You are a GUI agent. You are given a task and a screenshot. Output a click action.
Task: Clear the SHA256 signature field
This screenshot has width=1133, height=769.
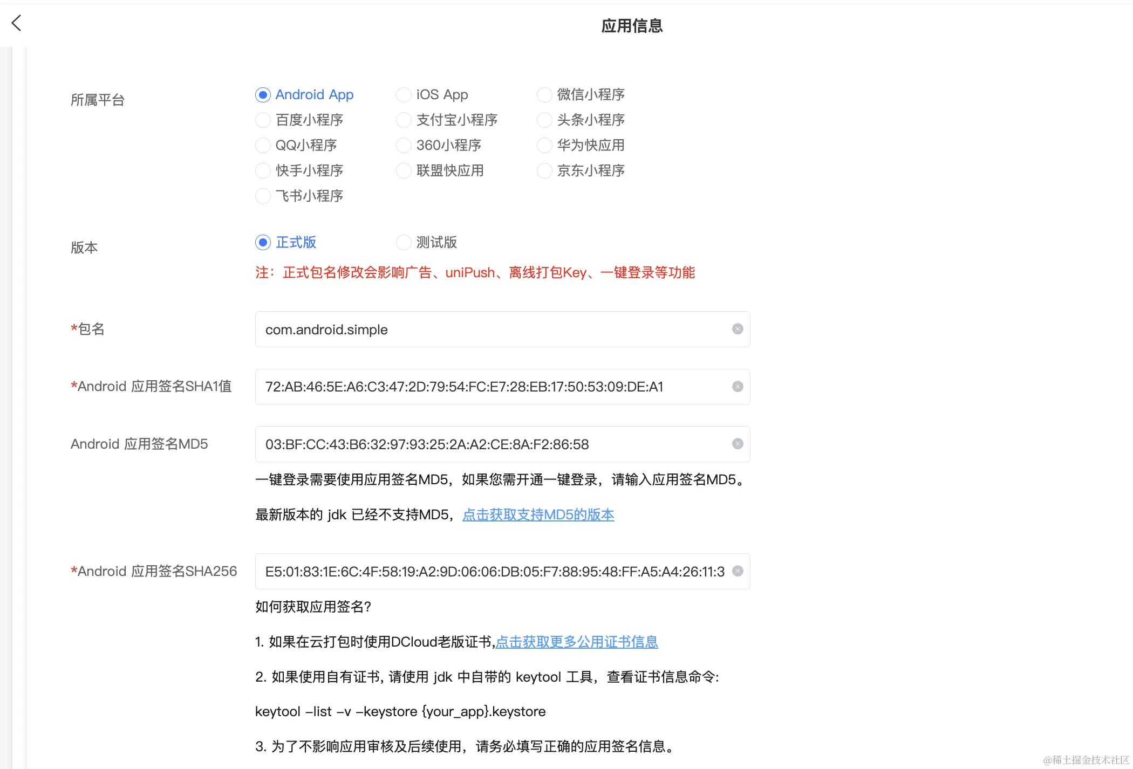[738, 571]
